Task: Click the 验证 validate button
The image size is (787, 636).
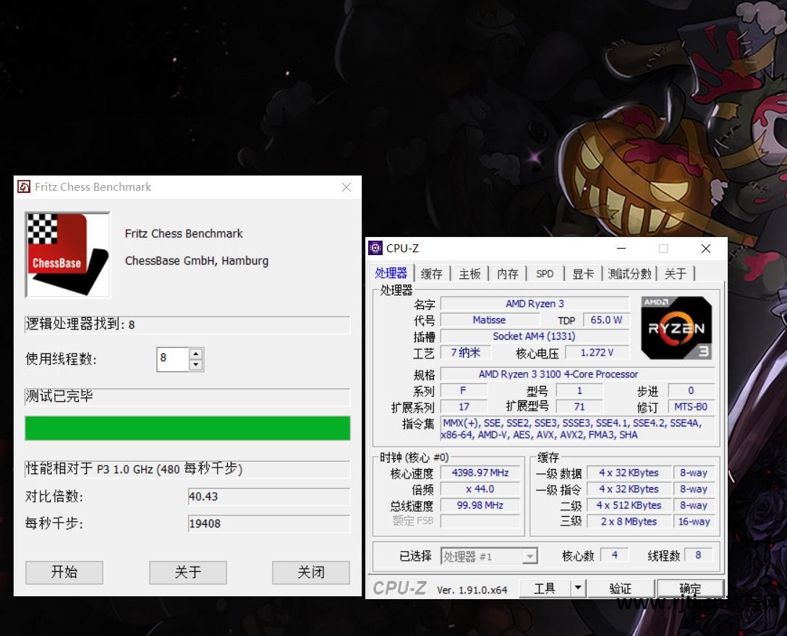Action: coord(621,588)
